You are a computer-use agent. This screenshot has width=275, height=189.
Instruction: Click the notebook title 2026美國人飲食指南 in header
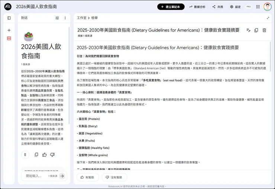36,7
